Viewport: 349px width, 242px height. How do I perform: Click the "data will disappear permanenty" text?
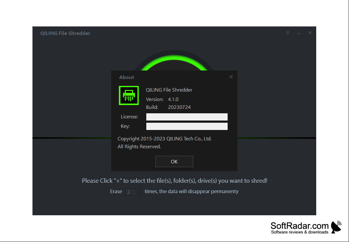pyautogui.click(x=191, y=191)
